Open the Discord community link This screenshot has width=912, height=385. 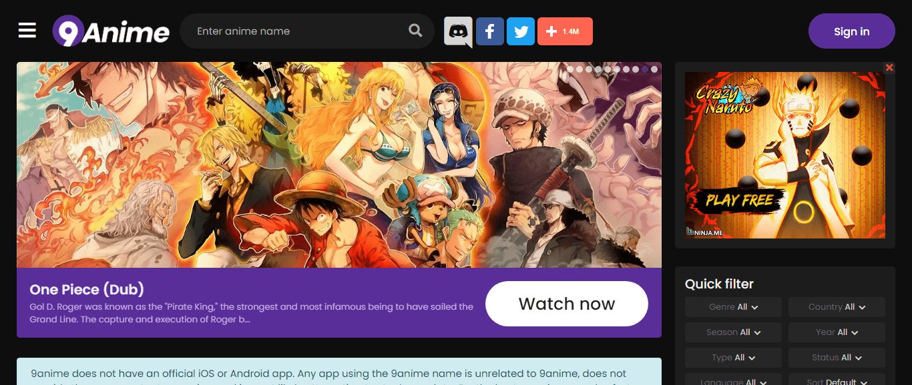458,31
